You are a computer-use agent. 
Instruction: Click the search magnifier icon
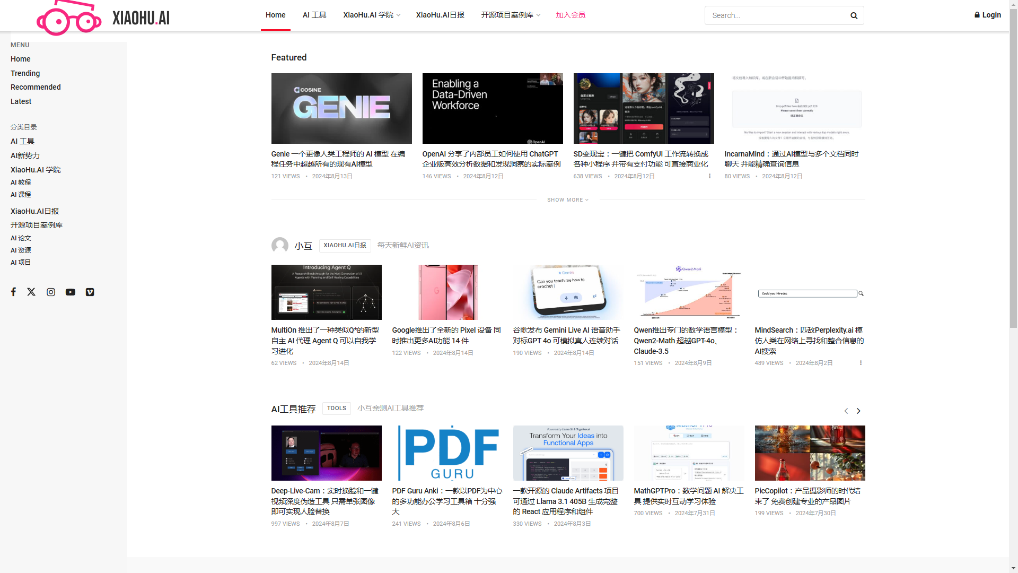854,15
